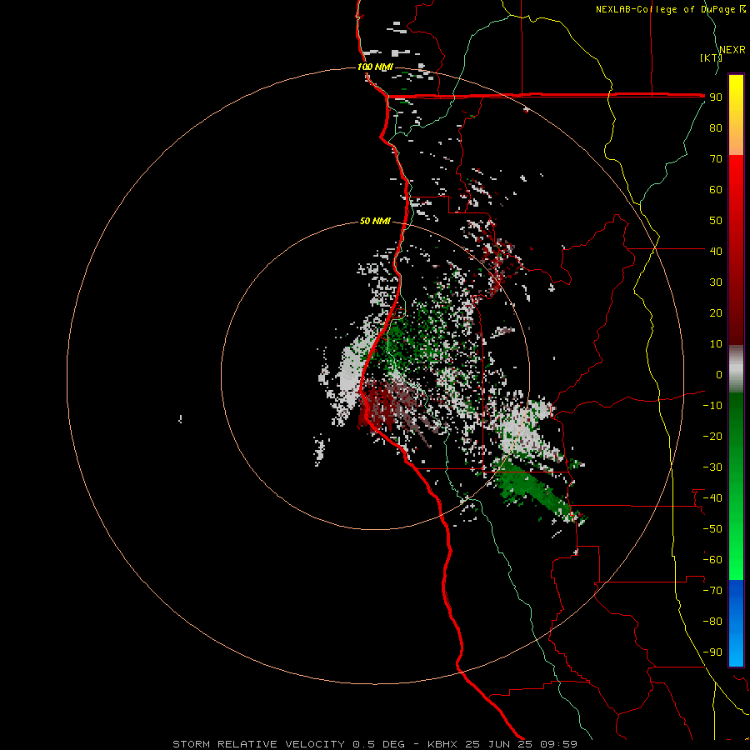Select the 10 value on velocity scale
This screenshot has width=750, height=750.
pos(716,344)
